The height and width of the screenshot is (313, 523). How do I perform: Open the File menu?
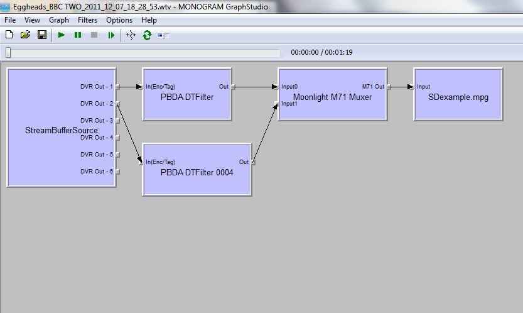(10, 20)
